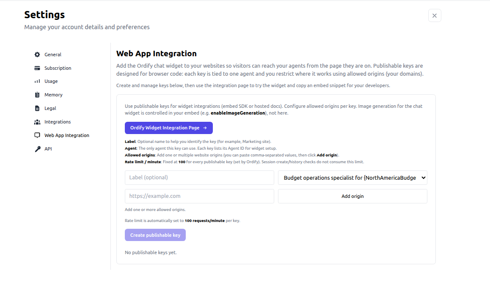
Task: Click Create publishable key button
Action: [x=155, y=235]
